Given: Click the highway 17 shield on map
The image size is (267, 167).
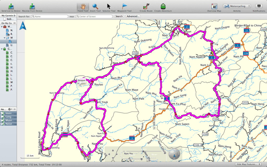Looking at the screenshot, I should coord(187,27).
